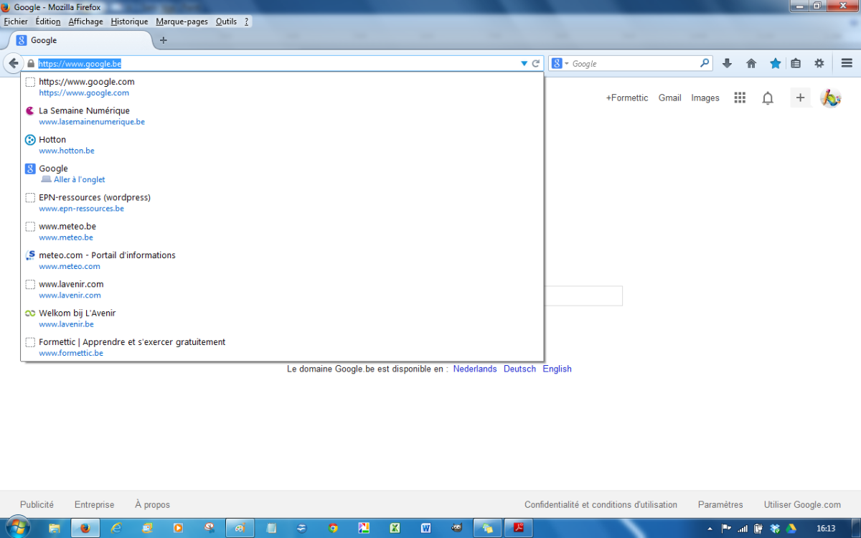The image size is (861, 538).
Task: Open a new tab with plus button
Action: [x=163, y=40]
